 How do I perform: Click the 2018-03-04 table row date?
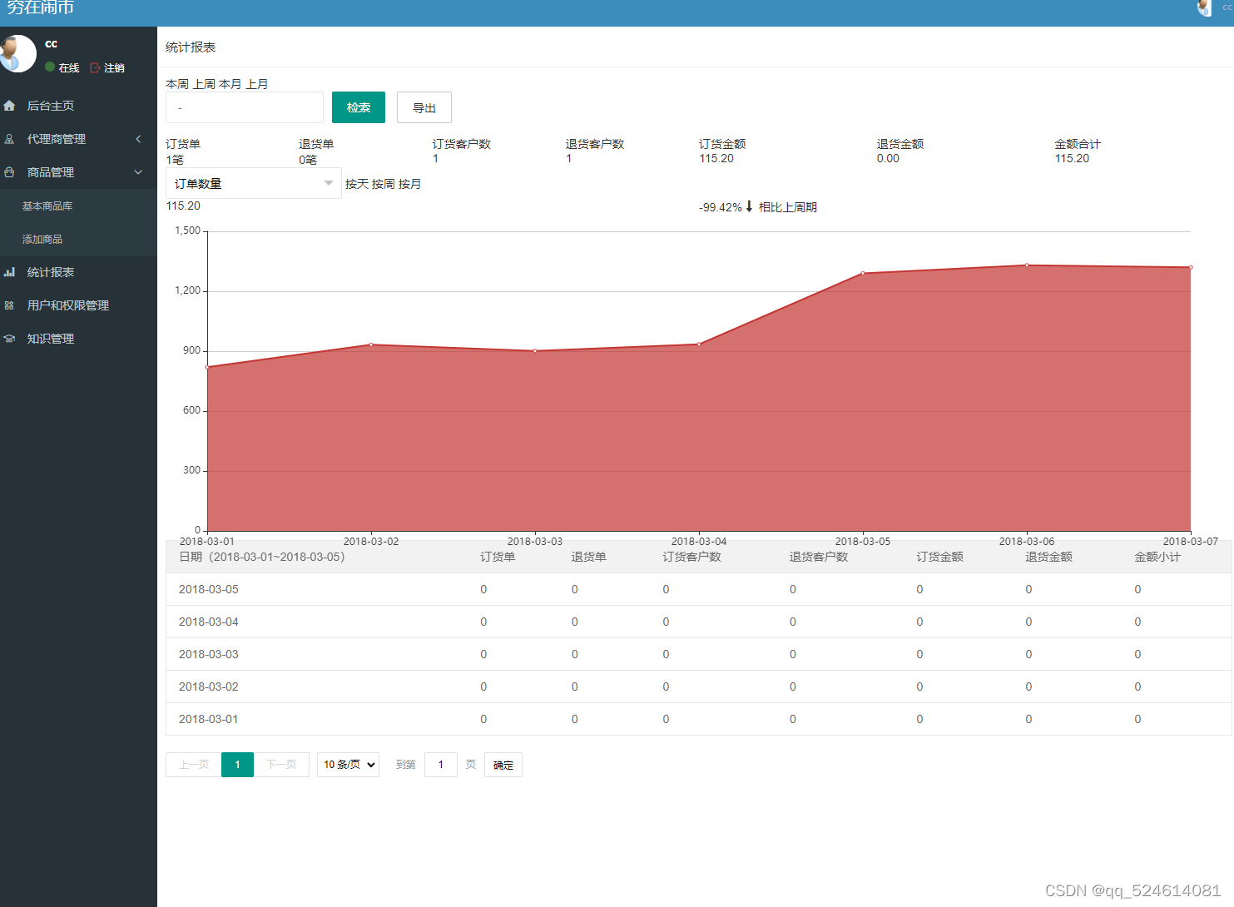pyautogui.click(x=209, y=622)
